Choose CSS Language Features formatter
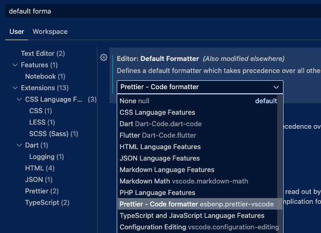Viewport: 321px width, 233px height. point(197,112)
